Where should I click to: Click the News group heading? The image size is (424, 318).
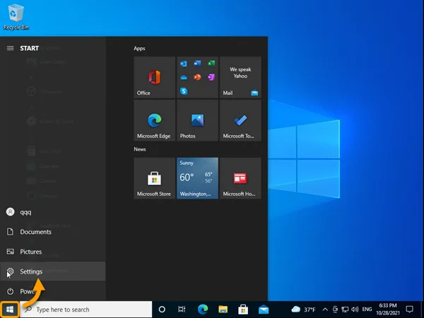[x=139, y=149]
